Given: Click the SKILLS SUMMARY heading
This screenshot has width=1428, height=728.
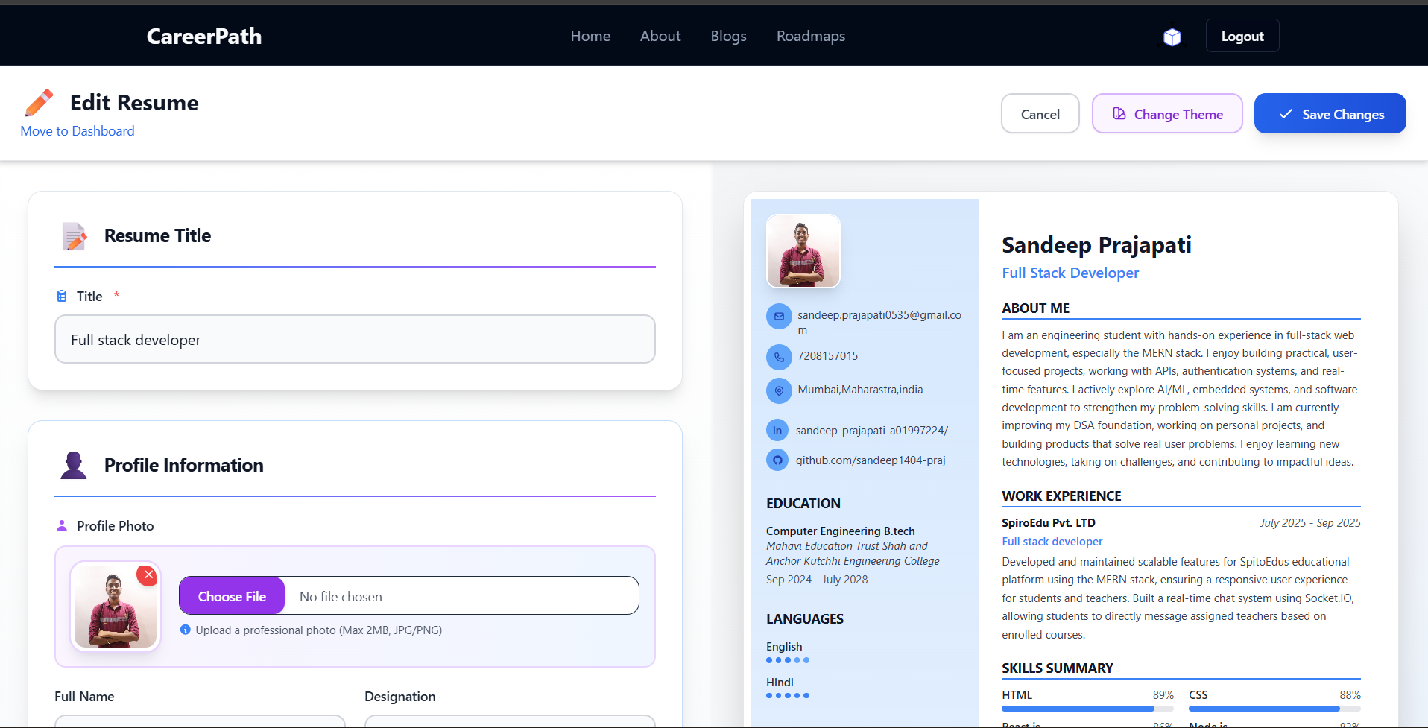Looking at the screenshot, I should pos(1058,668).
